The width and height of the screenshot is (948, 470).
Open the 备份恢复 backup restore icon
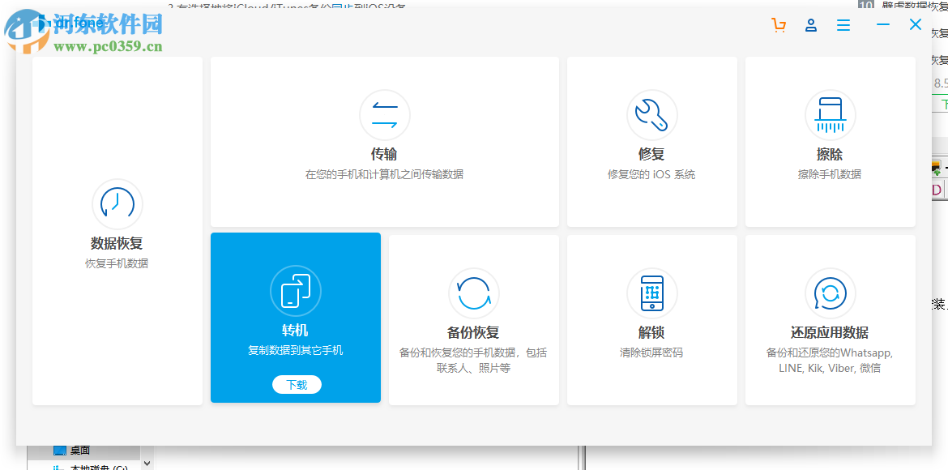click(473, 293)
